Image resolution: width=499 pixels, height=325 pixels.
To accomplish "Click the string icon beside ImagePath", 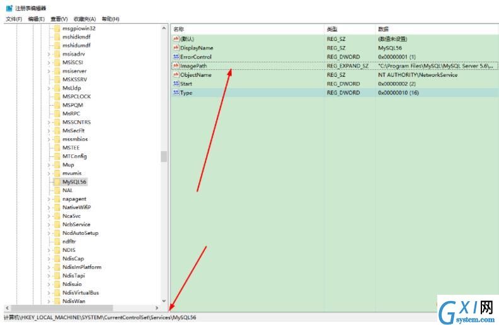I will [x=176, y=66].
